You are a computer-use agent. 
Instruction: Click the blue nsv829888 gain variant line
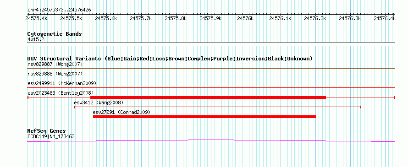211,78
